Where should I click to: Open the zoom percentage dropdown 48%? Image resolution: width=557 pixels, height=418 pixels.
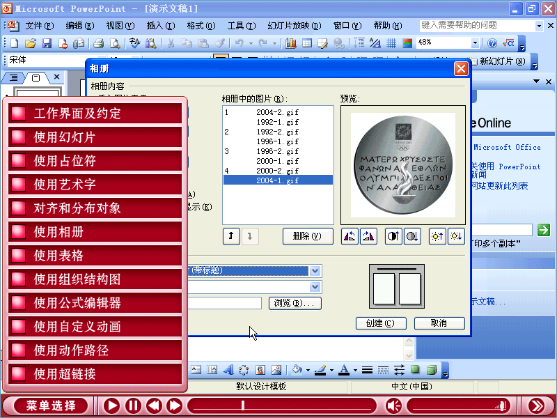tap(475, 43)
